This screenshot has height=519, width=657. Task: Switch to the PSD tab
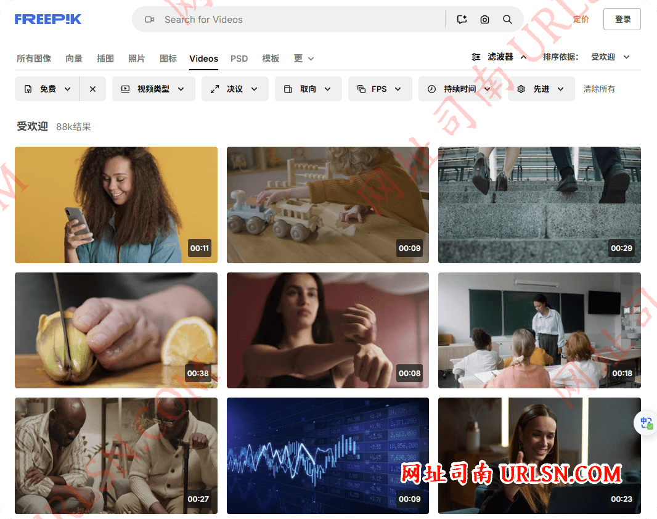(239, 59)
